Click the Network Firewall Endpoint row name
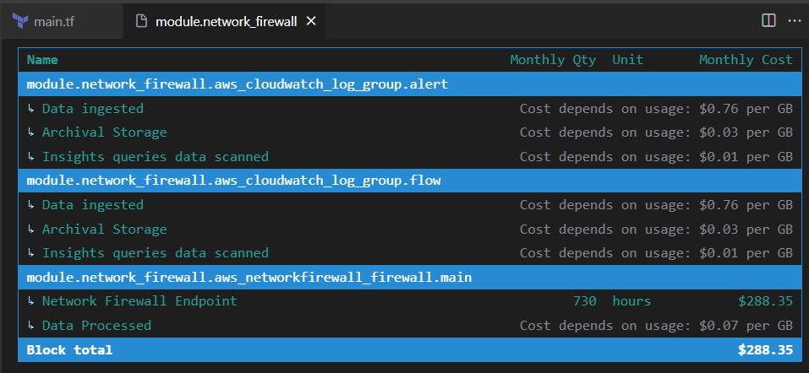The width and height of the screenshot is (809, 373). [x=139, y=301]
